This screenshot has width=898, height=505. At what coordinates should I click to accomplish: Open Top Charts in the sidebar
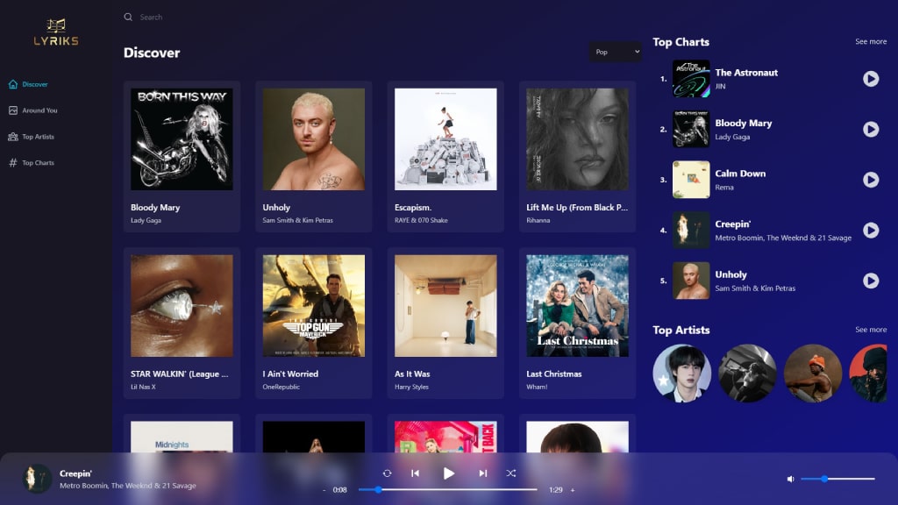[32, 162]
